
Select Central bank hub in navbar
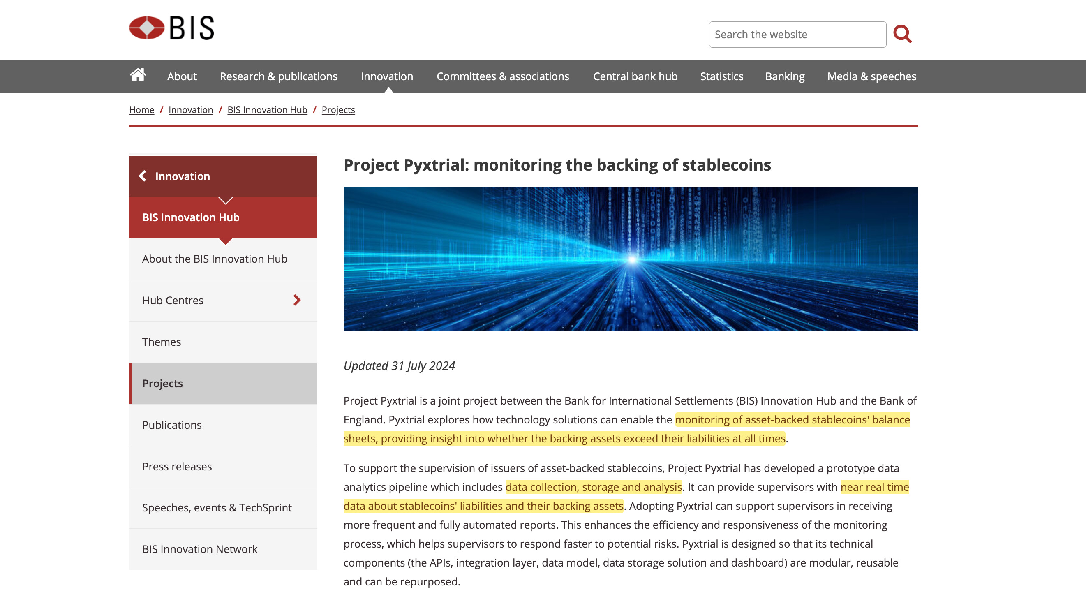[635, 76]
